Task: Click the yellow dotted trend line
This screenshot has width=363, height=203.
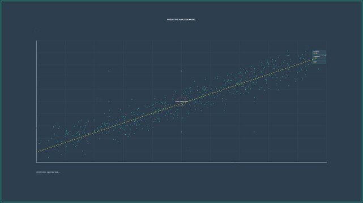Action: coord(174,106)
